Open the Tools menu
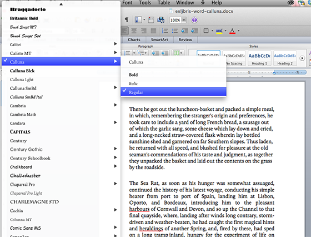Viewport: 311px width, 237px height. click(145, 3)
